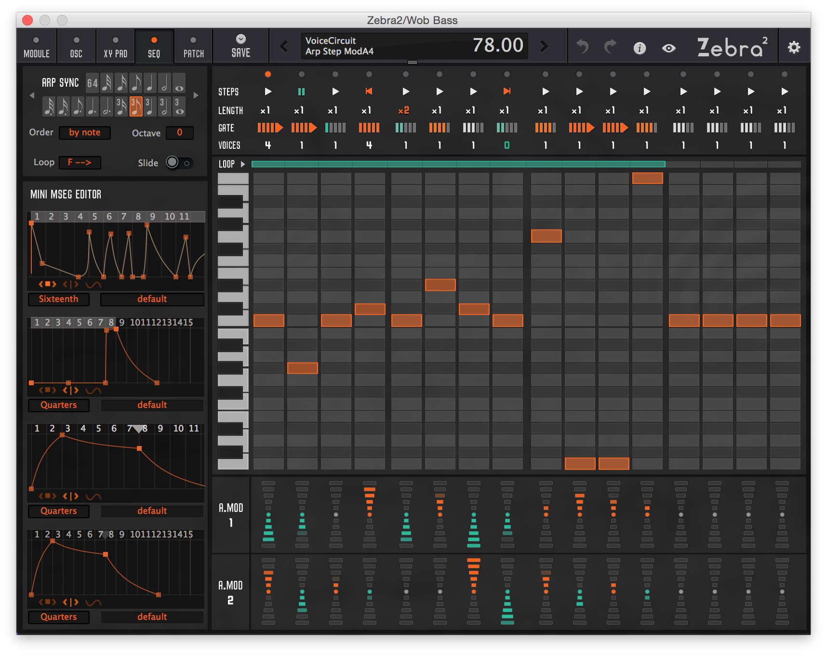Open the Octave value selector
This screenshot has height=655, width=827.
click(x=180, y=132)
